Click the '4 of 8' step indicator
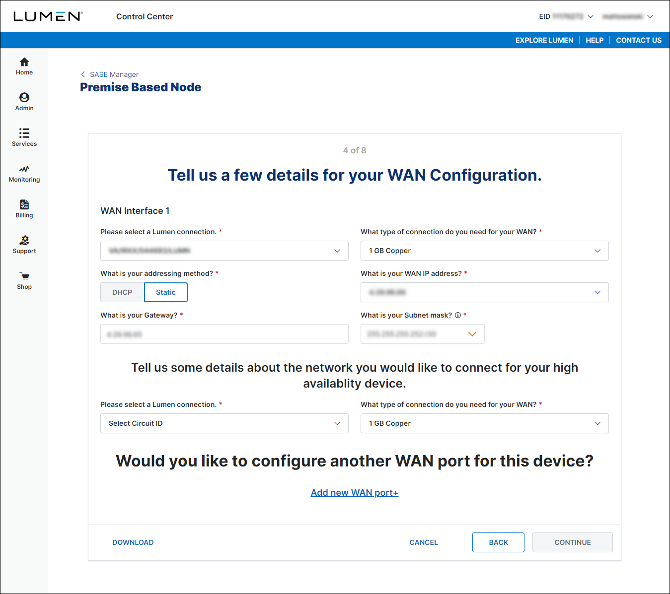The height and width of the screenshot is (594, 670). point(355,150)
